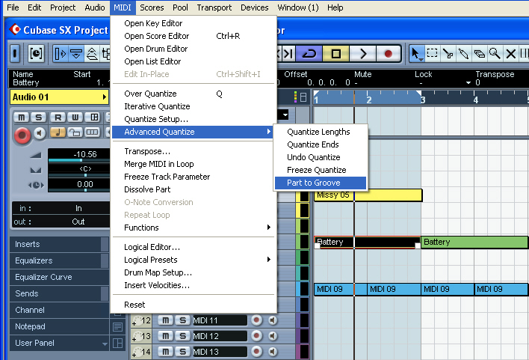Expand the Functions submenu
529x360 pixels.
(x=194, y=228)
